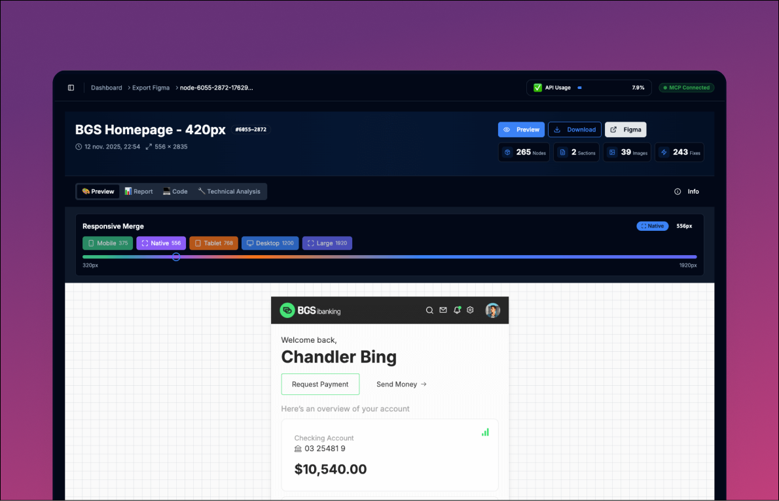Switch to the Code tab
This screenshot has height=501, width=779.
(x=175, y=192)
